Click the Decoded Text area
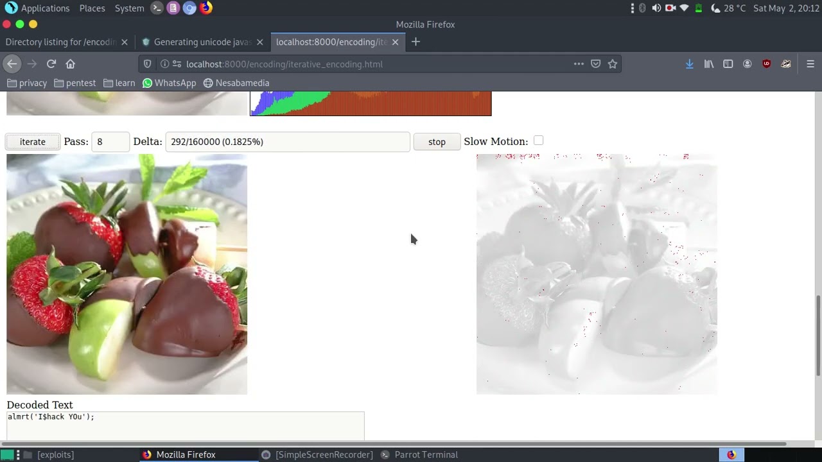Screen dimensions: 822x462 [186, 426]
